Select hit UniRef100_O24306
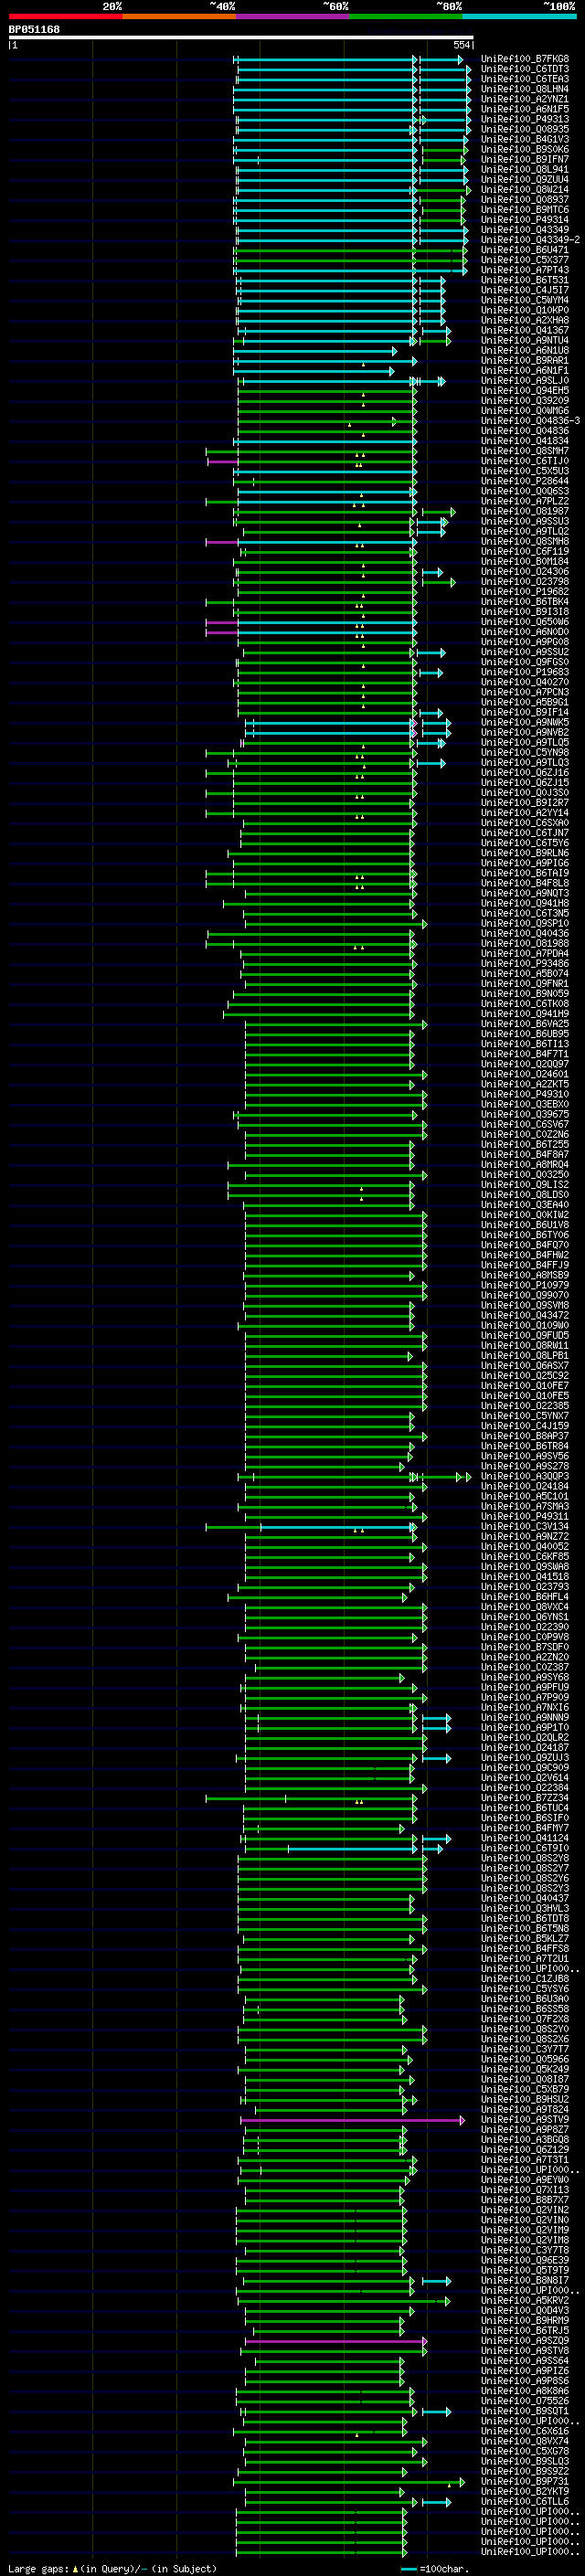The width and height of the screenshot is (585, 2576). [x=525, y=572]
